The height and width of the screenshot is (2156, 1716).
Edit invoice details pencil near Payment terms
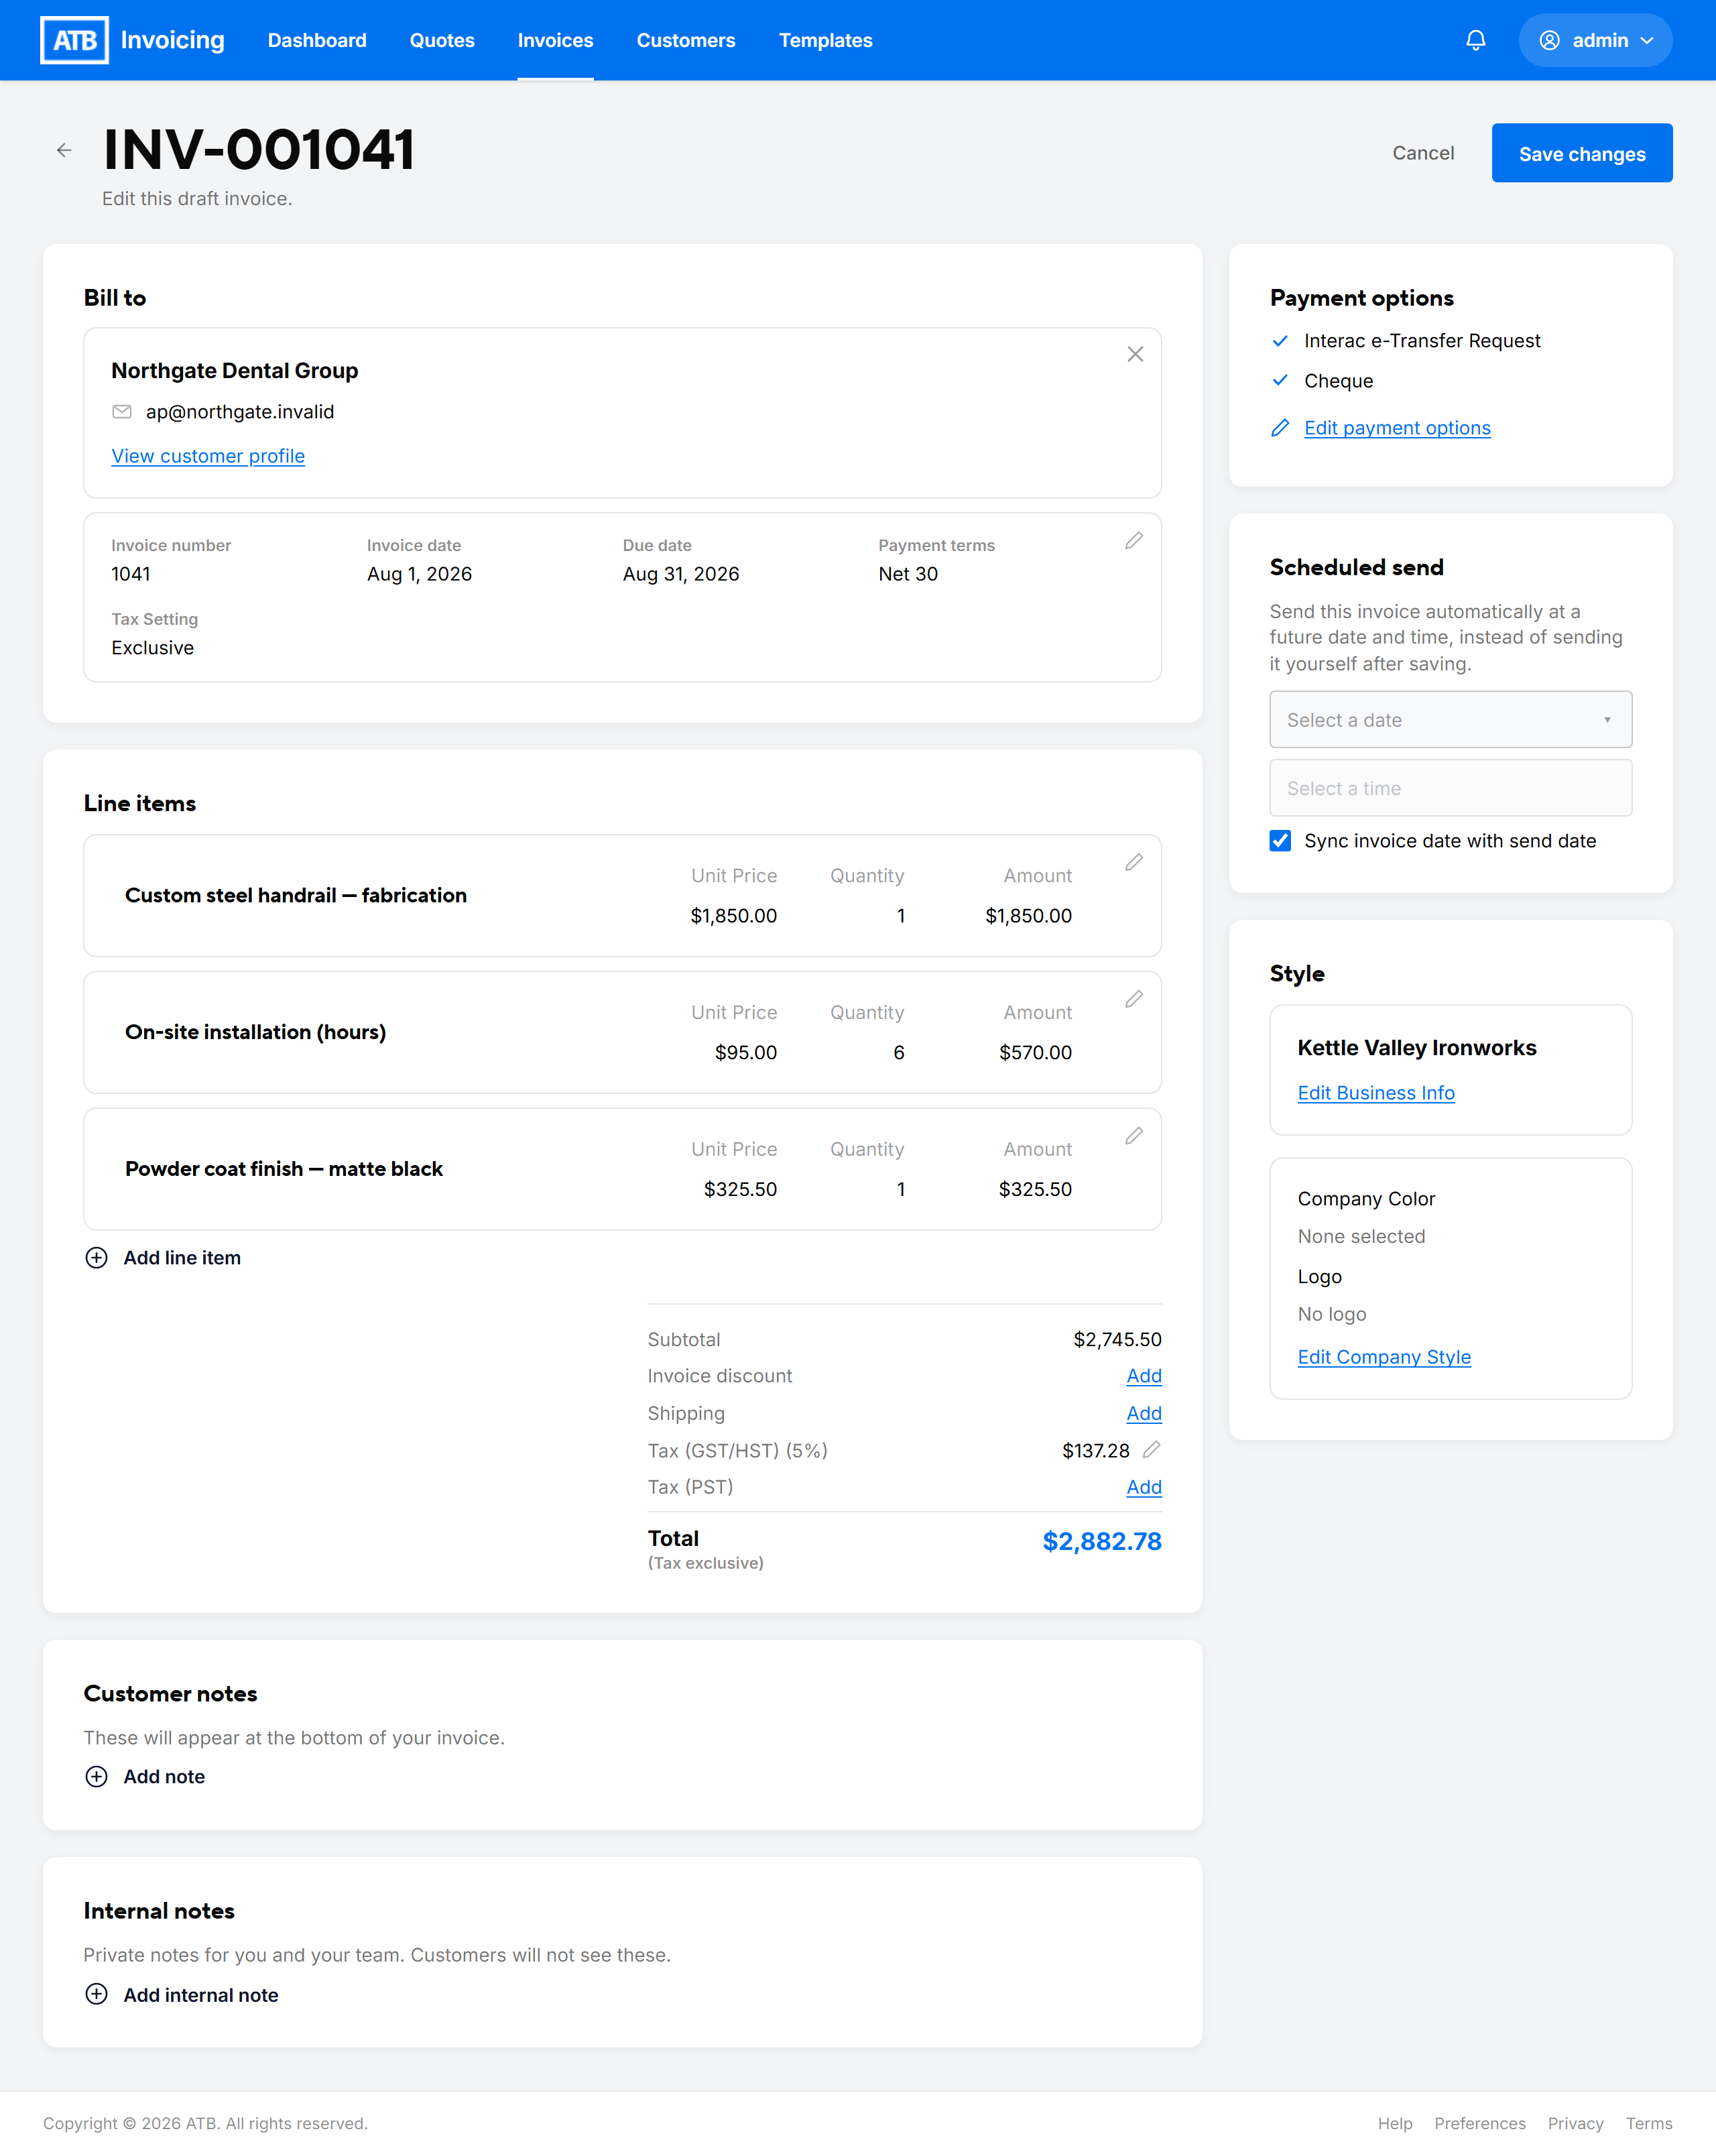(x=1134, y=540)
